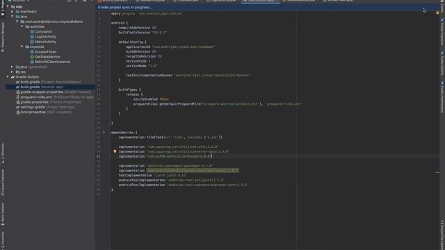The width and height of the screenshot is (445, 250).
Task: Click the 'versionName' line
Action: 142,66
